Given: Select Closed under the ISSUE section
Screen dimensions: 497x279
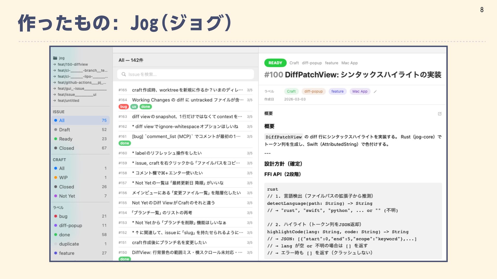Looking at the screenshot, I should 67,148.
